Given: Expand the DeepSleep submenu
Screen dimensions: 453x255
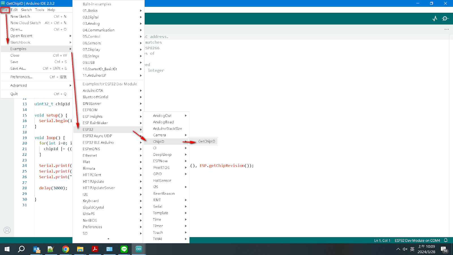Looking at the screenshot, I should point(166,155).
